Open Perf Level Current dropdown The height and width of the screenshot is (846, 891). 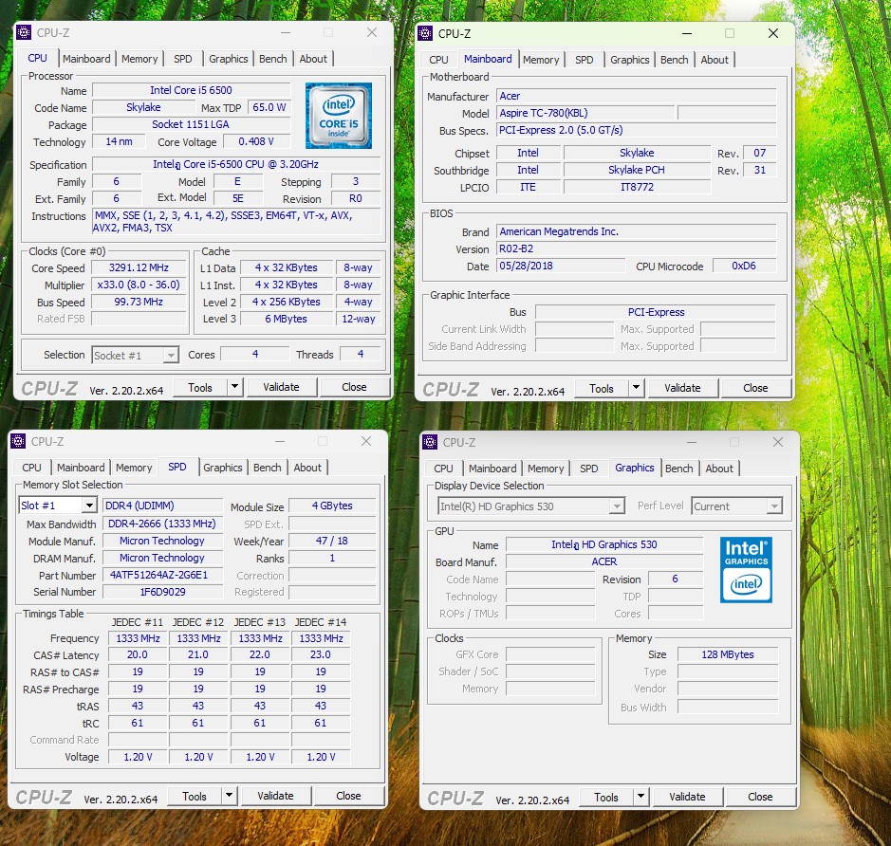coord(774,506)
